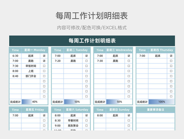The width and height of the screenshot is (184, 139).
Task: Uncheck Monday 7:00 晨跑 checkbox
Action: coord(44,61)
